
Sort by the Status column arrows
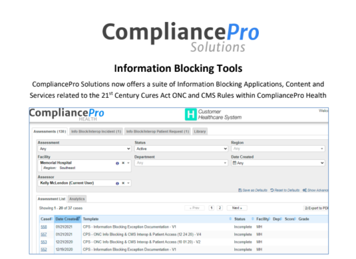pos(252,219)
